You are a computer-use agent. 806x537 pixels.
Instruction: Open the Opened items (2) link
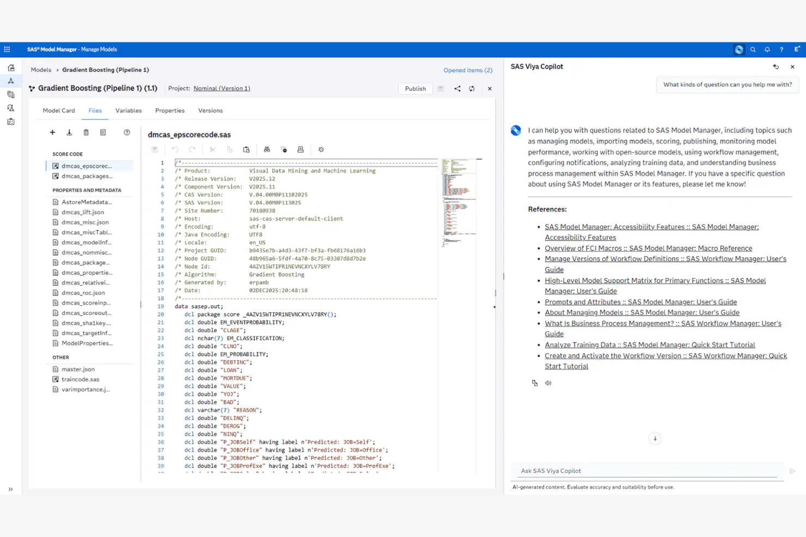point(468,70)
